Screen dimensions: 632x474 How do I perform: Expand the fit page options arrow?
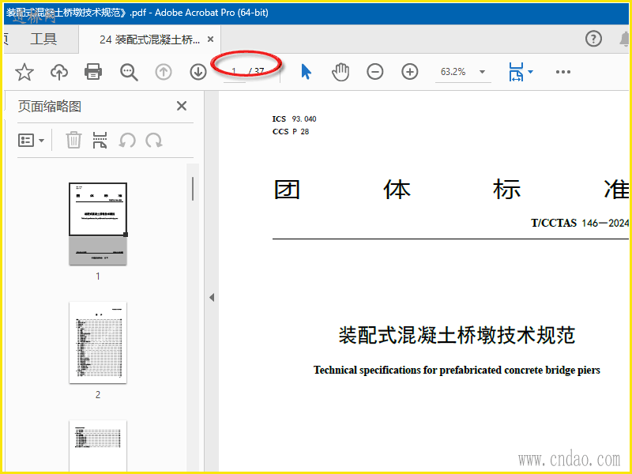pos(530,72)
